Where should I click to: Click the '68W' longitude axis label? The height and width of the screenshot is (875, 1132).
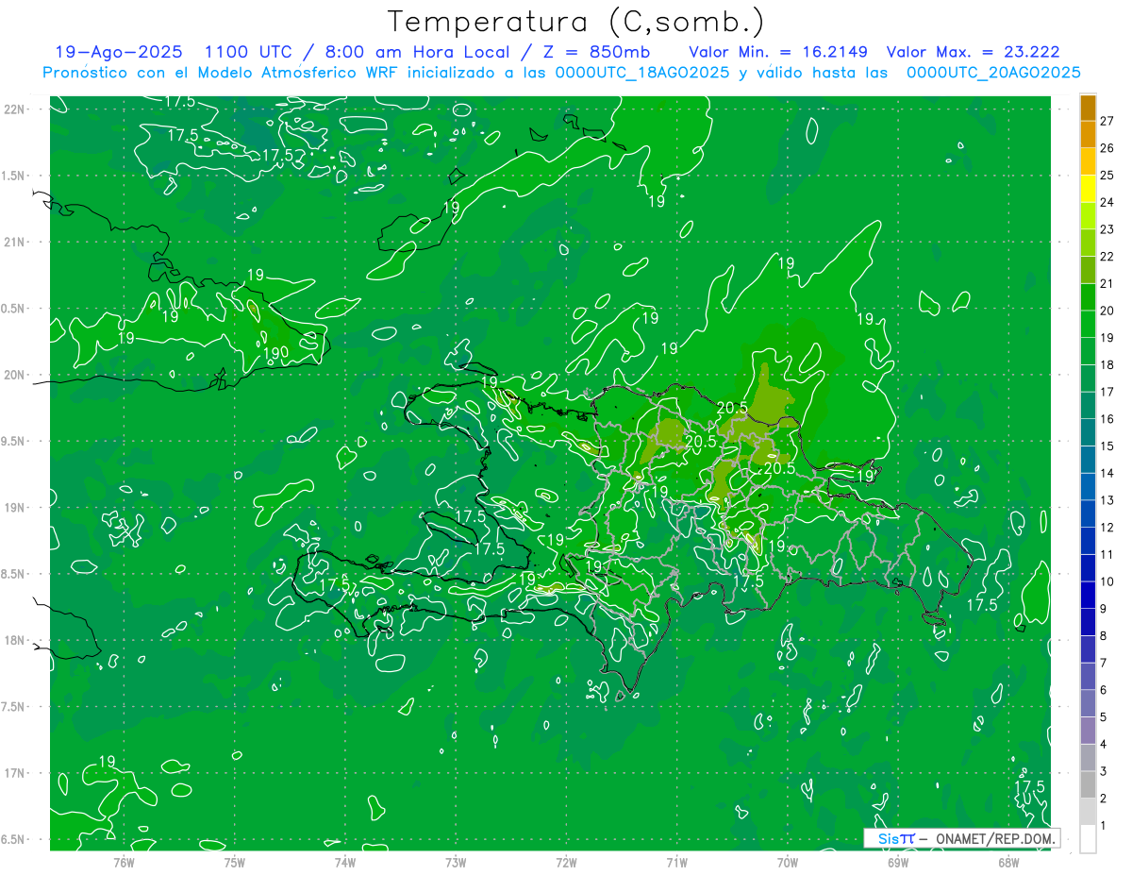(1008, 862)
